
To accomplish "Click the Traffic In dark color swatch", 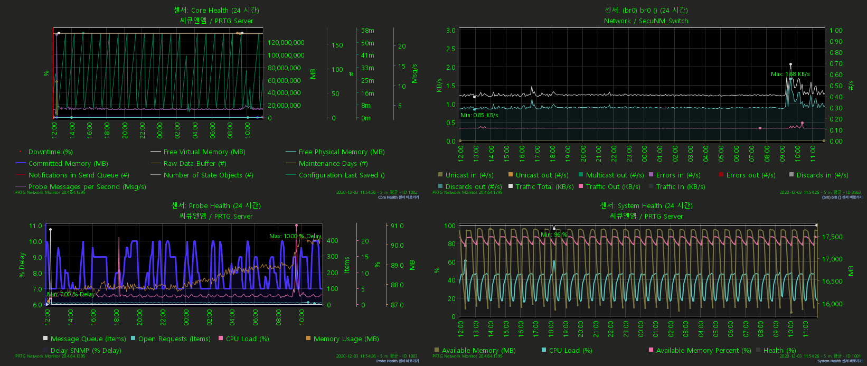I will pyautogui.click(x=651, y=186).
